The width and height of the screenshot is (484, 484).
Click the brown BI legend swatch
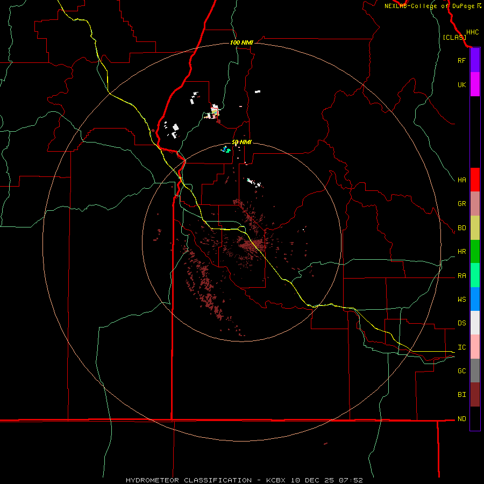[x=475, y=395]
